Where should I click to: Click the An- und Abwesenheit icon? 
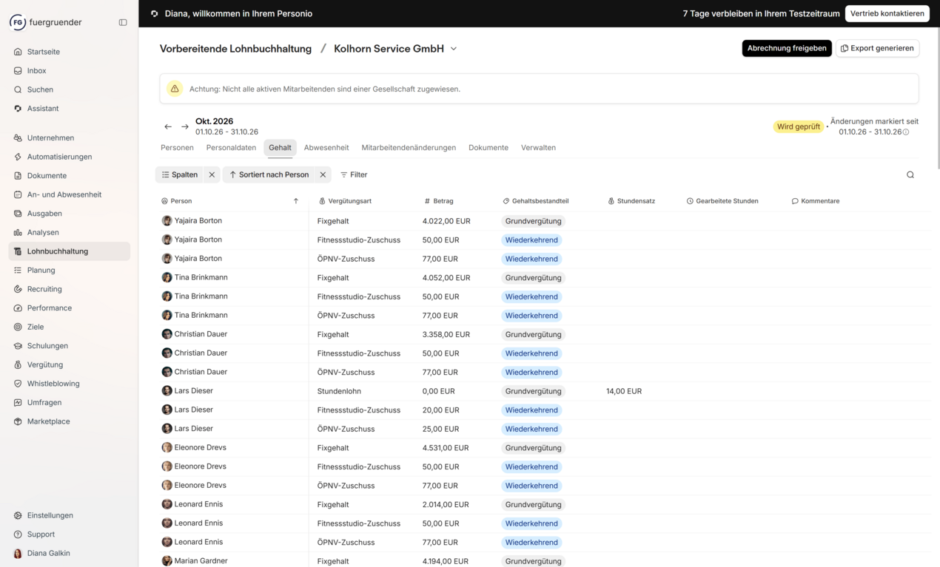pos(18,194)
